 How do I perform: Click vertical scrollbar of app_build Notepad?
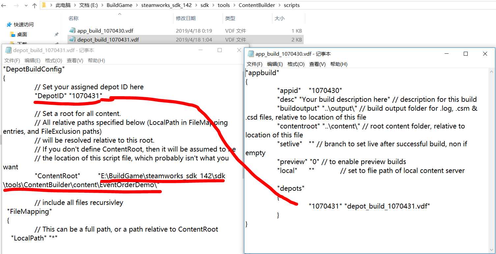coord(492,160)
